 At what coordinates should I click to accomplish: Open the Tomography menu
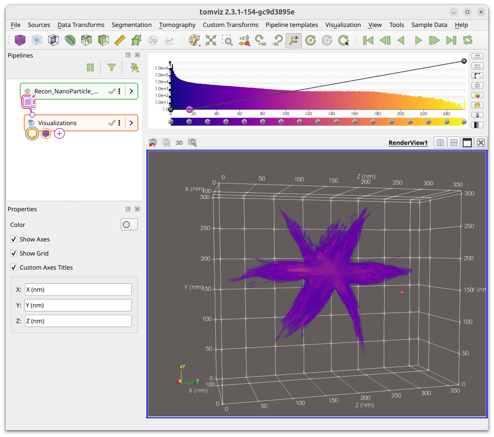177,25
